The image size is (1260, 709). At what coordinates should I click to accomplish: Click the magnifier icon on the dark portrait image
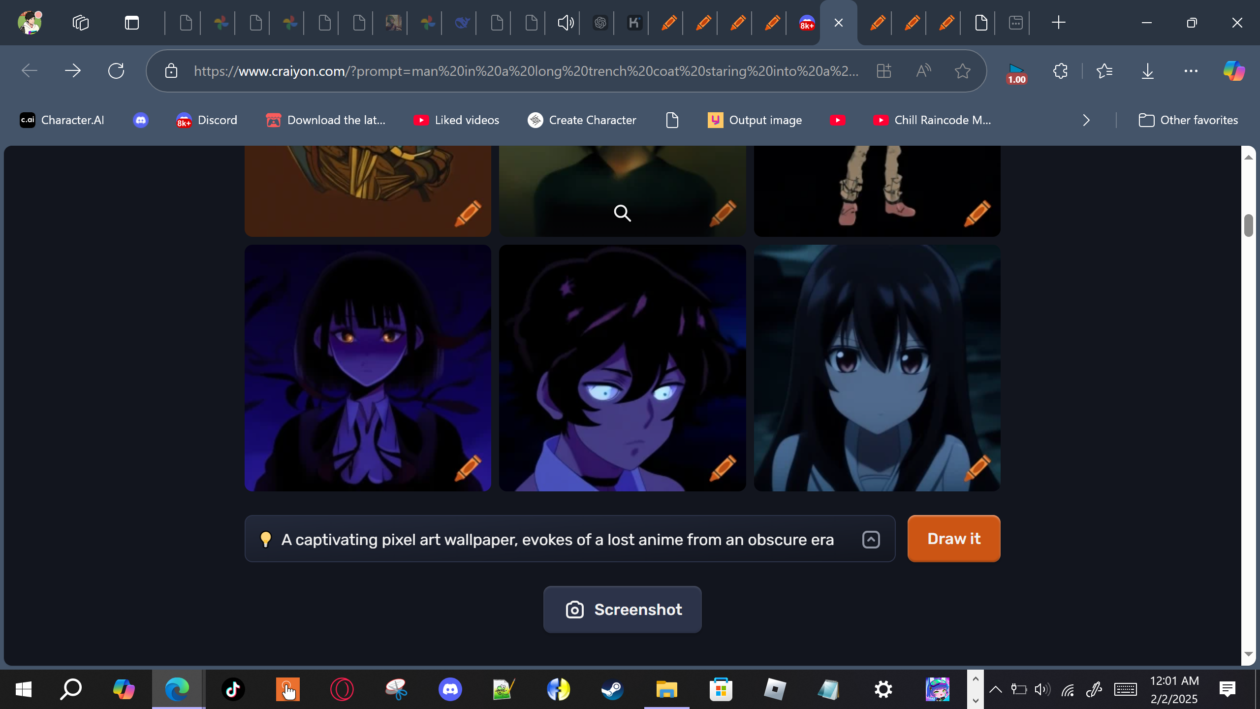(622, 213)
